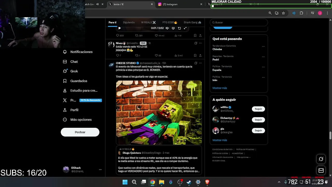Open the Chrome three-dot menu

pyautogui.click(x=327, y=13)
